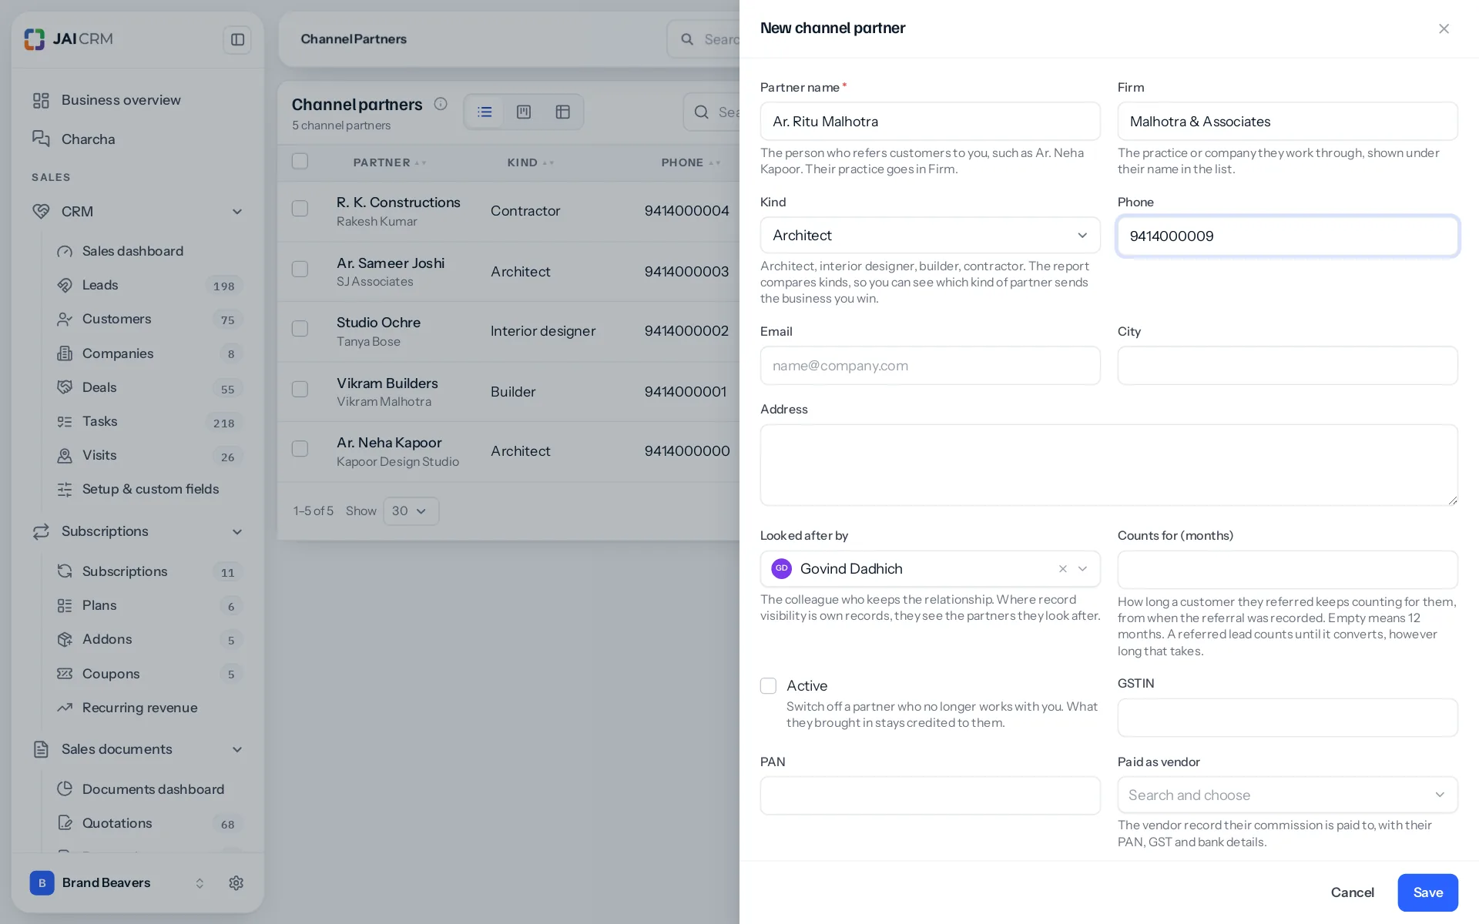Select the R. K. Constructions row checkbox
This screenshot has width=1479, height=924.
[300, 209]
